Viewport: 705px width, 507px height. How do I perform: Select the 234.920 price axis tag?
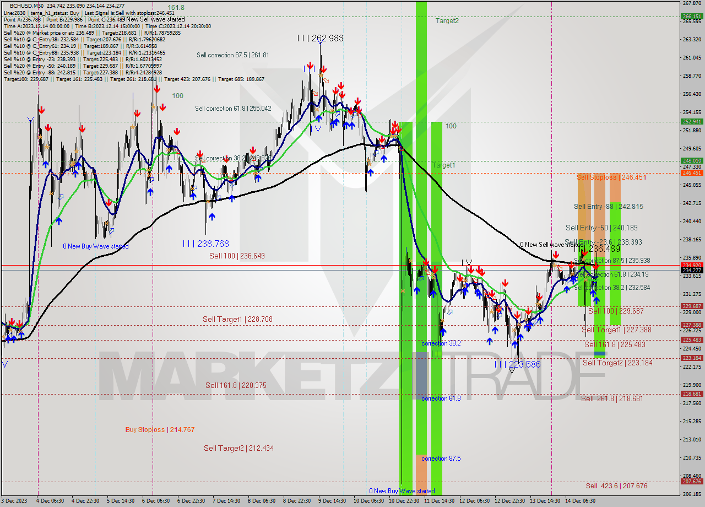pos(692,265)
